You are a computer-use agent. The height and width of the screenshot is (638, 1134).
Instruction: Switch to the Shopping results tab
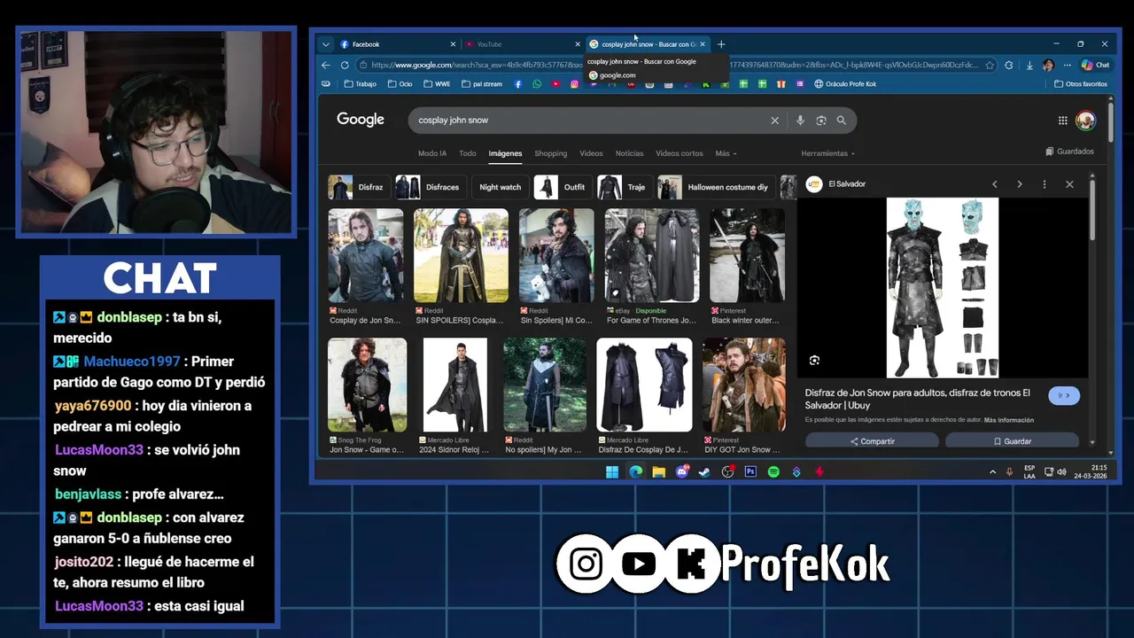(550, 153)
